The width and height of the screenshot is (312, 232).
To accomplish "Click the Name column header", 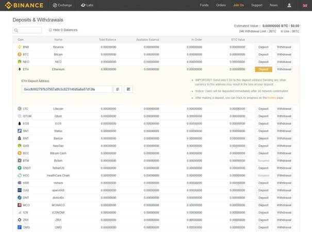I will [x=58, y=40].
